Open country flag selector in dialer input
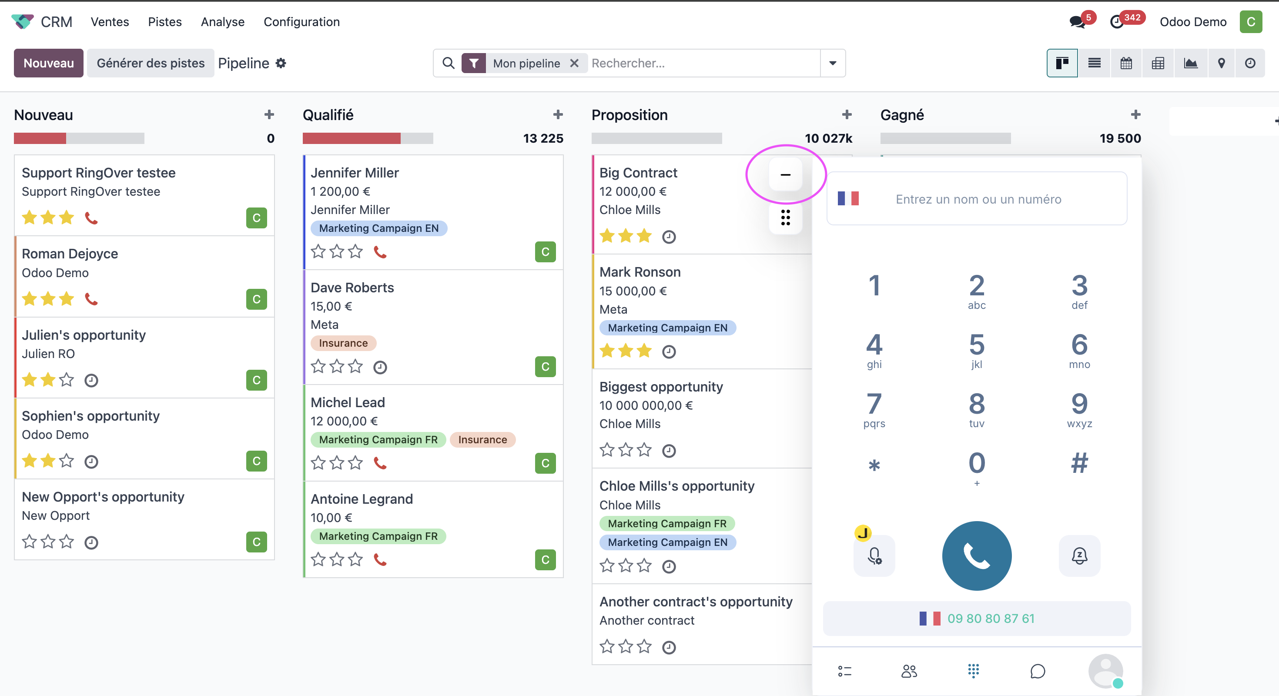The height and width of the screenshot is (696, 1279). (848, 198)
